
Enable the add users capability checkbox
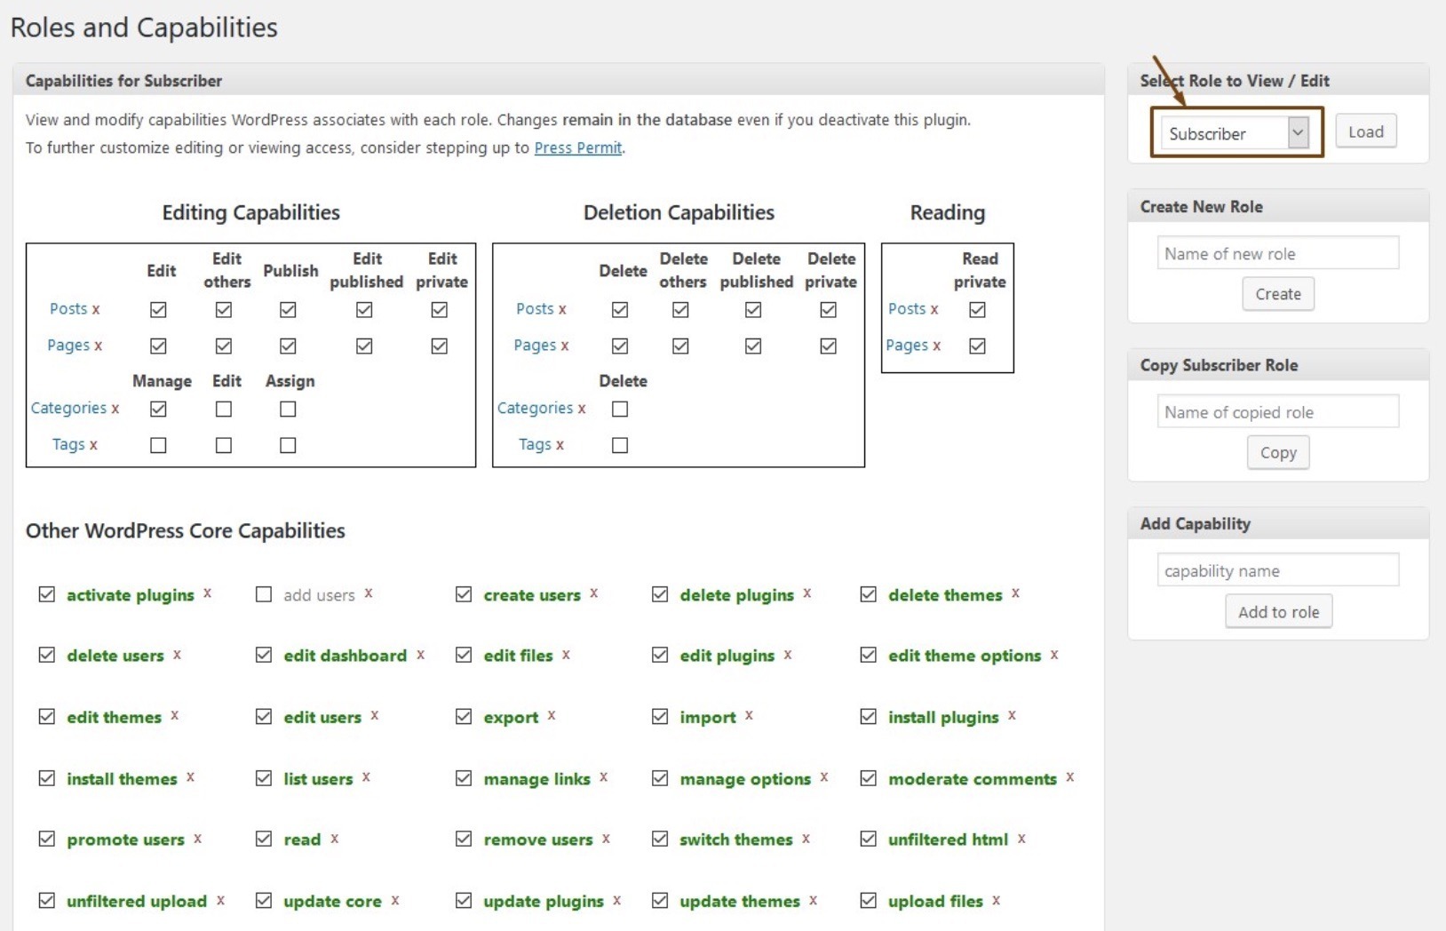[x=264, y=594]
